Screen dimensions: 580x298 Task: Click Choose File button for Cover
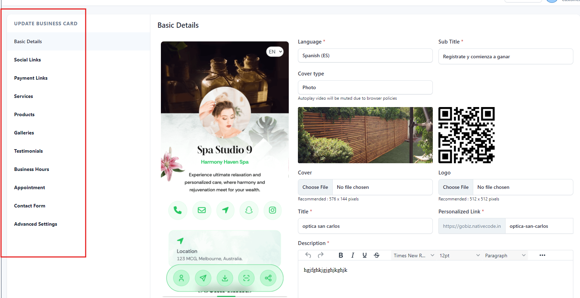coord(315,187)
